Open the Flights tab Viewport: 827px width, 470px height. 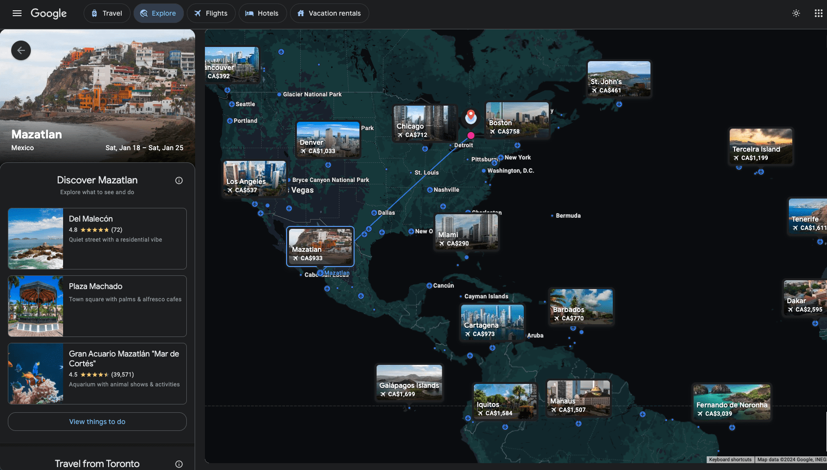point(211,13)
